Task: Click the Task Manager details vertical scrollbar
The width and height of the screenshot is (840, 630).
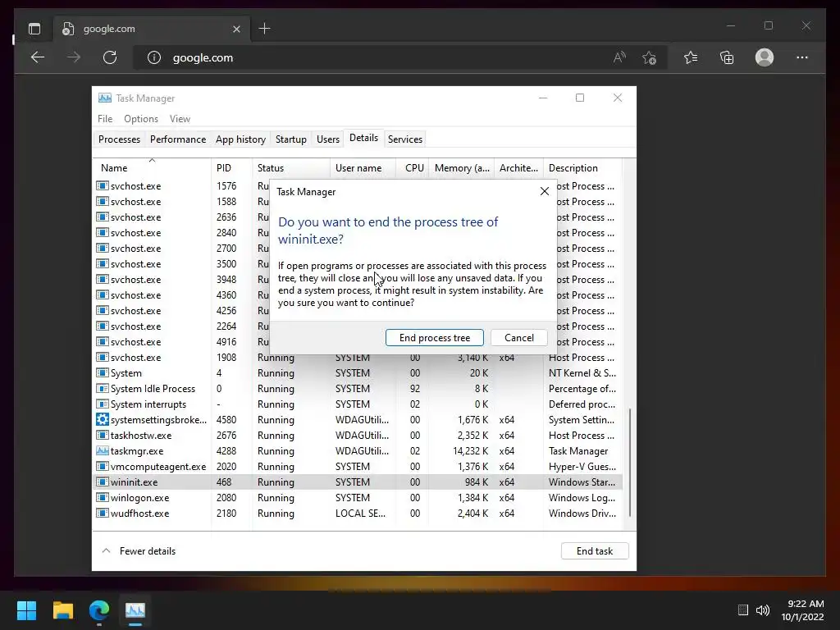Action: click(630, 463)
